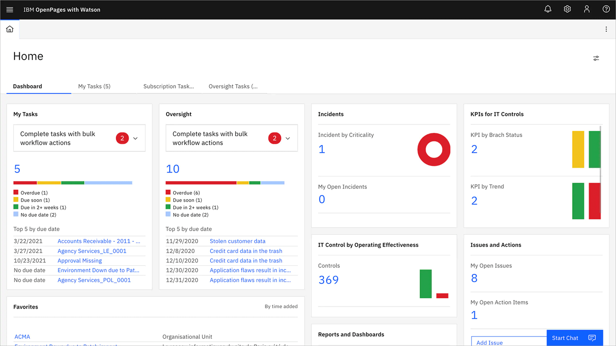Viewport: 616px width, 346px height.
Task: Open notifications via the bell icon
Action: coord(547,9)
